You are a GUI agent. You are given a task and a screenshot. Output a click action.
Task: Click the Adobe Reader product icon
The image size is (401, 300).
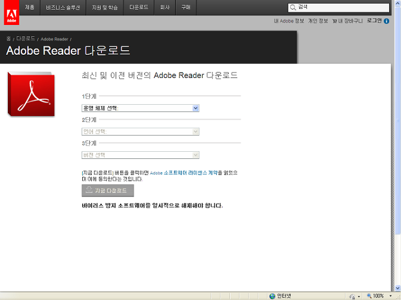(31, 94)
